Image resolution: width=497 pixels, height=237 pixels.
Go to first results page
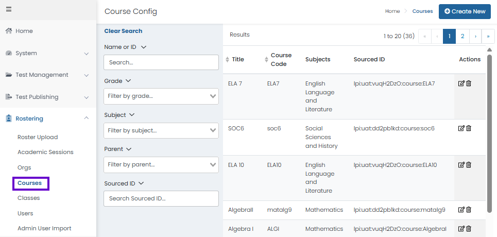point(425,37)
